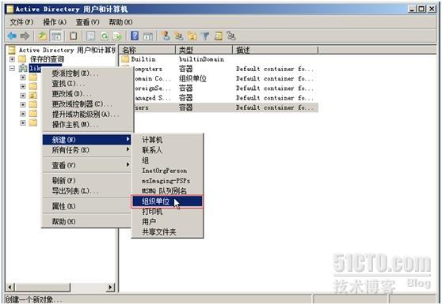Click the tree pane horizontal scrollbar thumb
This screenshot has width=442, height=305.
(42, 287)
